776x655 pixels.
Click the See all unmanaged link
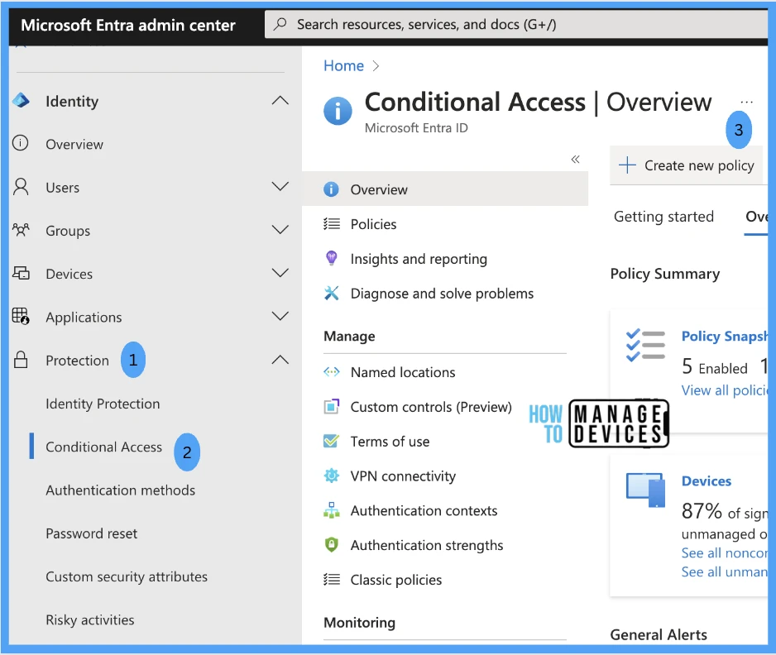[x=725, y=571]
